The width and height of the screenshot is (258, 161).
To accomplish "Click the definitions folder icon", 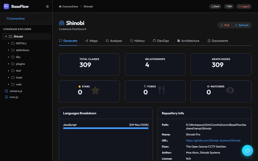I will point(13,50).
